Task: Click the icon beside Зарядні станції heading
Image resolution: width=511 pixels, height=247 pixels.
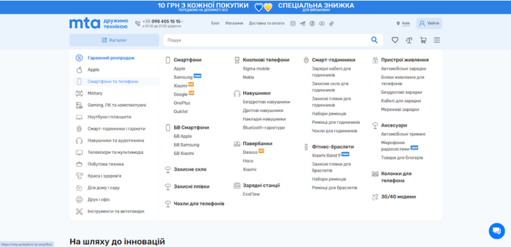Action: (237, 186)
